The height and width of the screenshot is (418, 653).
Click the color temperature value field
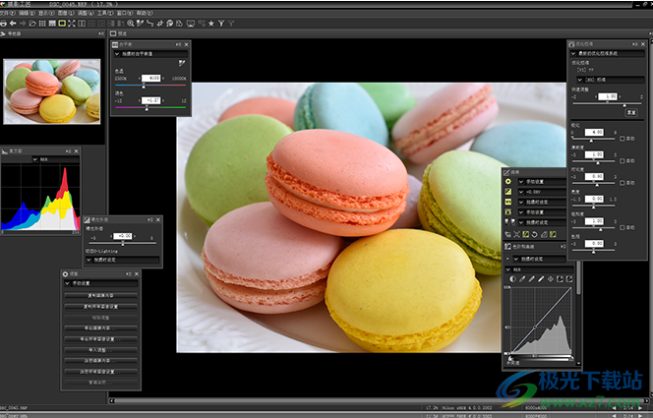pos(151,79)
